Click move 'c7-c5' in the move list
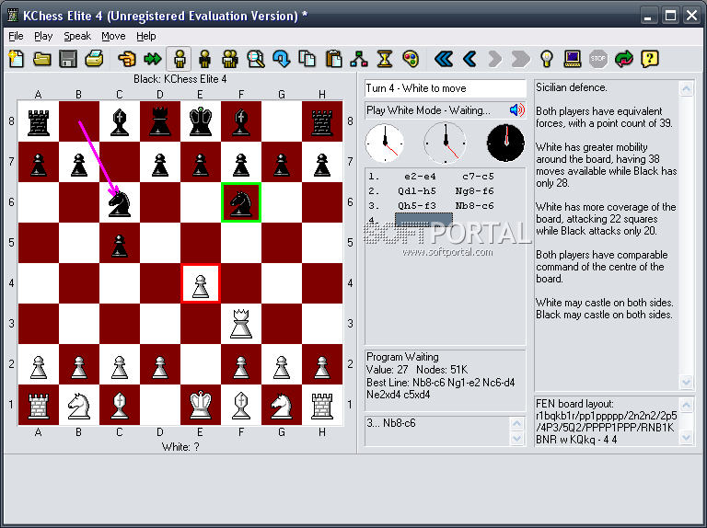This screenshot has width=707, height=528. [x=478, y=177]
